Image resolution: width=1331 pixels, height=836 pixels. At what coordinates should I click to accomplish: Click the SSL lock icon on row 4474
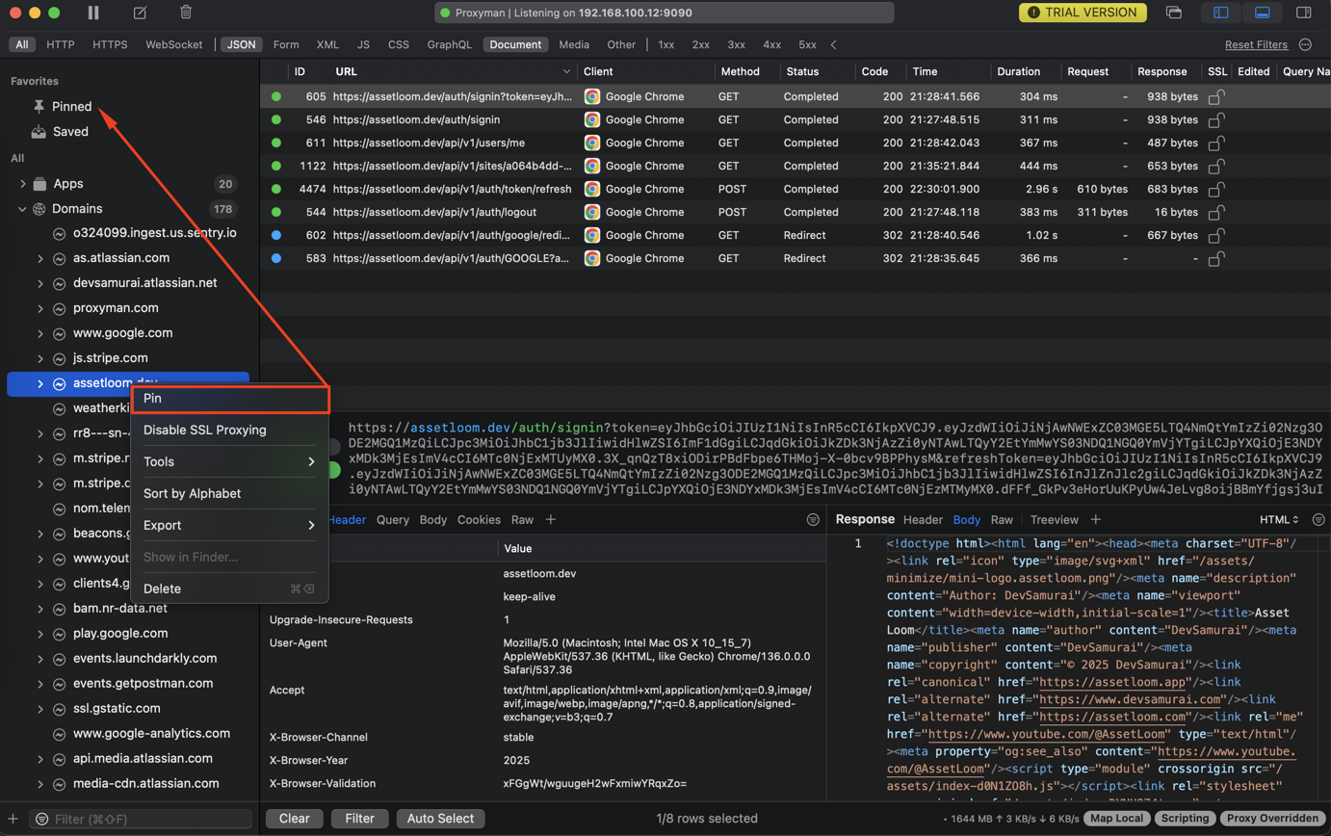coord(1217,189)
